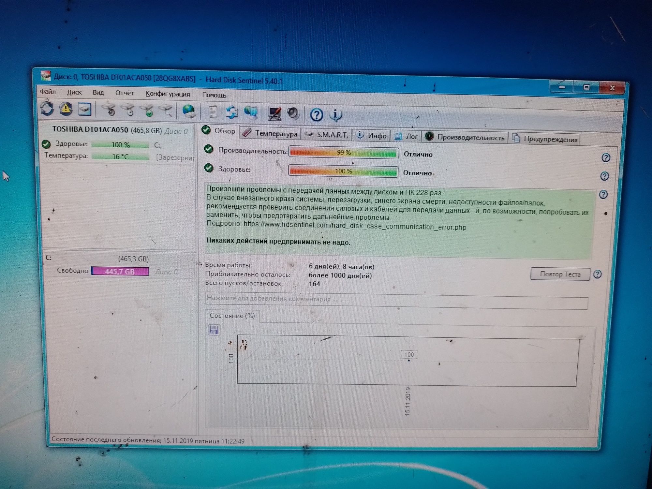652x489 pixels.
Task: Switch to the Температура tab
Action: [x=270, y=133]
